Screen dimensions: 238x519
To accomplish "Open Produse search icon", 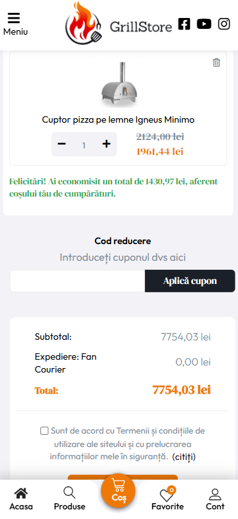I will 69,500.
